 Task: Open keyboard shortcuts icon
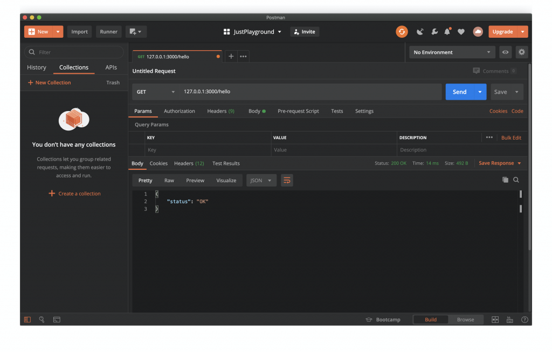click(x=510, y=320)
